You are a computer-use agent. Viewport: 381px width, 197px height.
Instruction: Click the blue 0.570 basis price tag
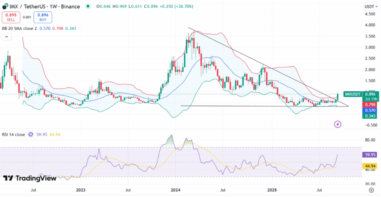370,110
